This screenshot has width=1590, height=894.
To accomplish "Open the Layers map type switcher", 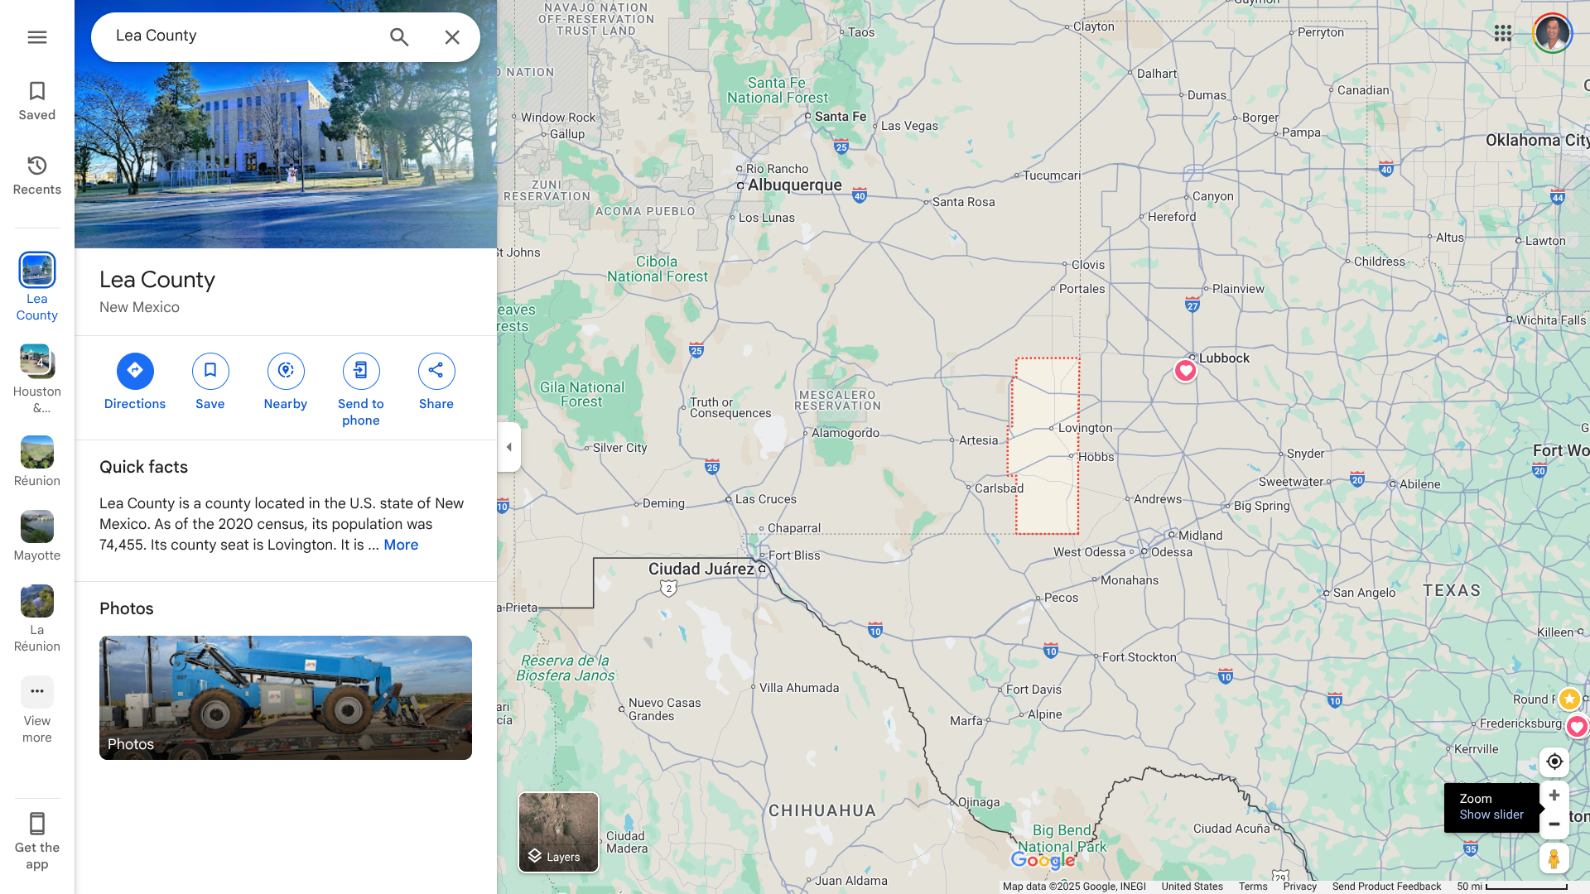I will pyautogui.click(x=558, y=832).
